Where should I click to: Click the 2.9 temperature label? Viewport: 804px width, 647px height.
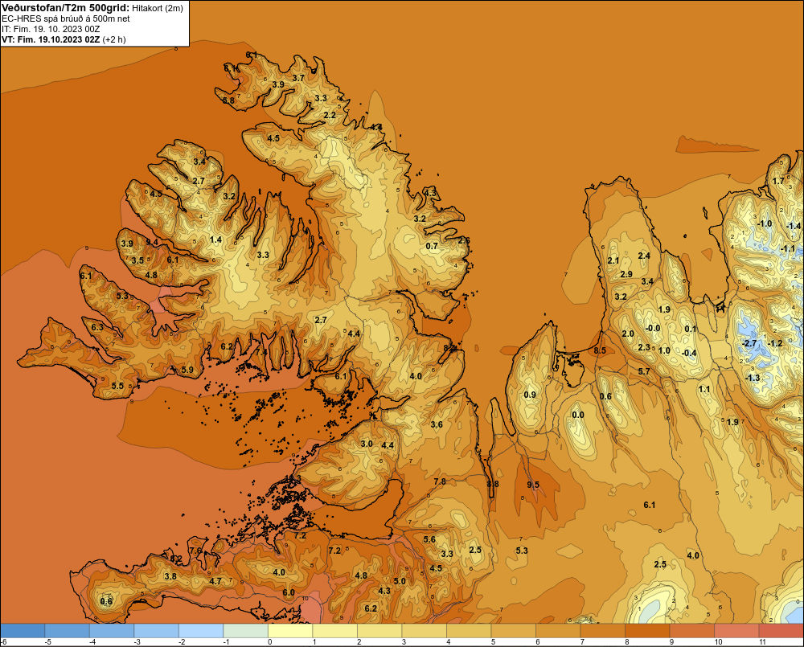tap(626, 274)
